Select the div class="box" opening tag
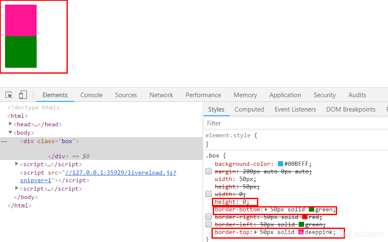This screenshot has height=242, width=388. coord(49,141)
